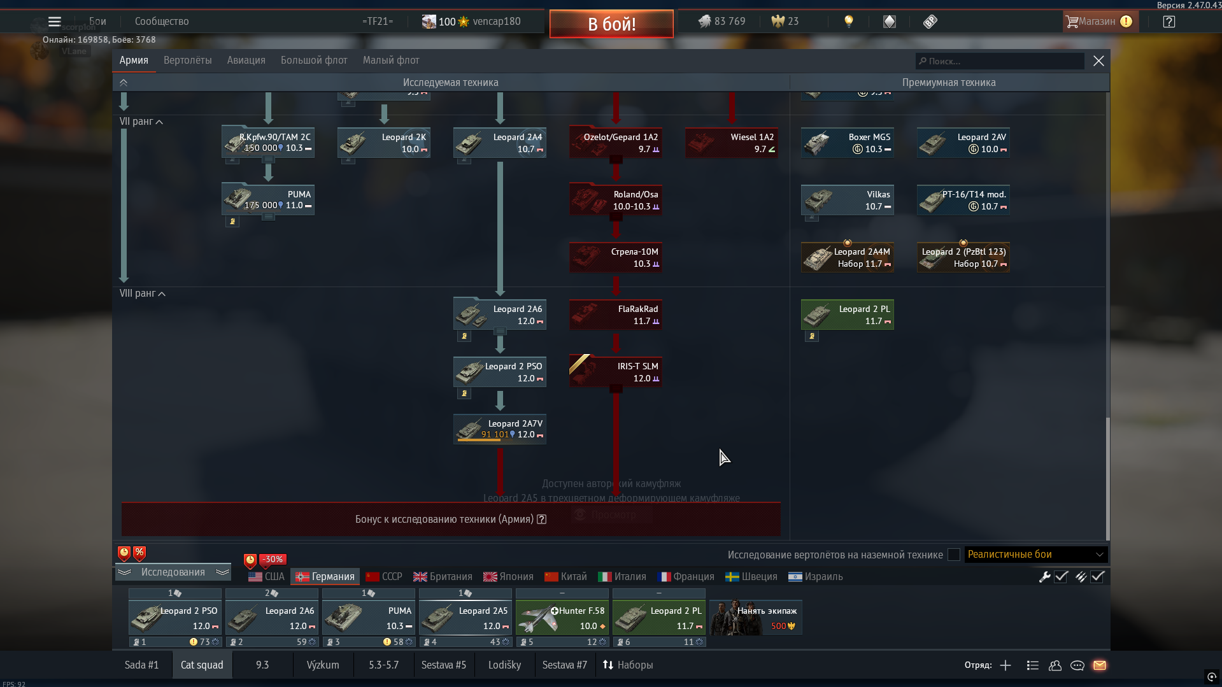Screen dimensions: 1222x687
Task: Click the -30% discount badge
Action: click(x=273, y=560)
